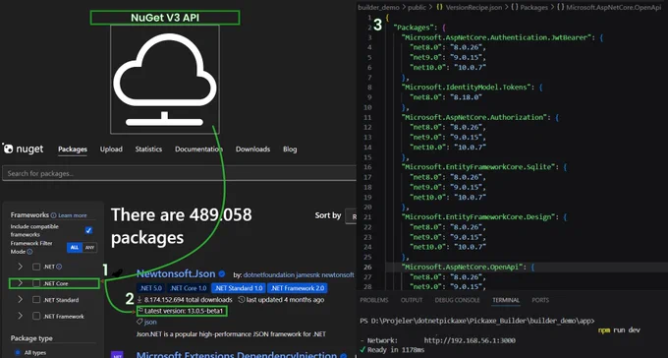This screenshot has width=668, height=358.
Task: Open the Sort by dropdown
Action: point(351,216)
